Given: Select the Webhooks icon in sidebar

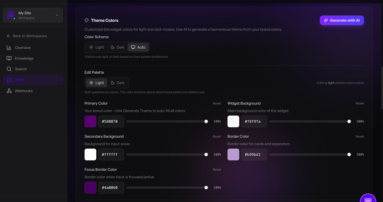Looking at the screenshot, I should pyautogui.click(x=9, y=91).
